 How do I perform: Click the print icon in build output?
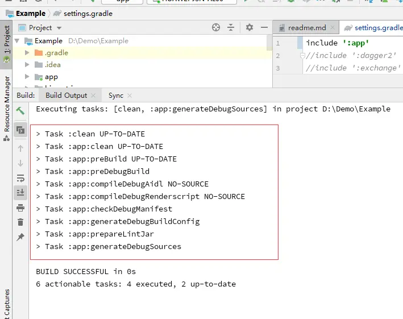coord(20,208)
